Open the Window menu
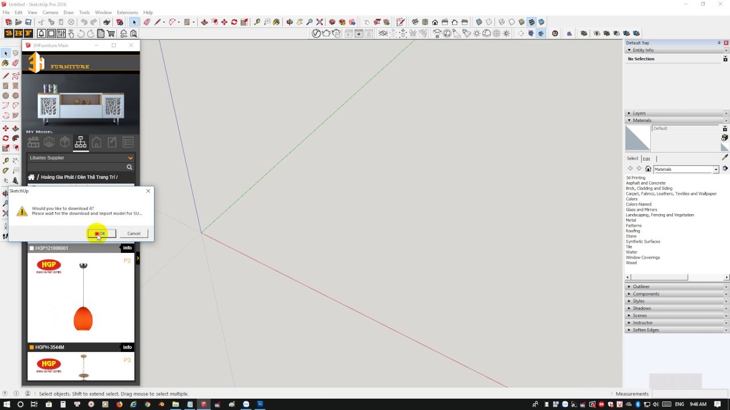The image size is (730, 410). [103, 12]
